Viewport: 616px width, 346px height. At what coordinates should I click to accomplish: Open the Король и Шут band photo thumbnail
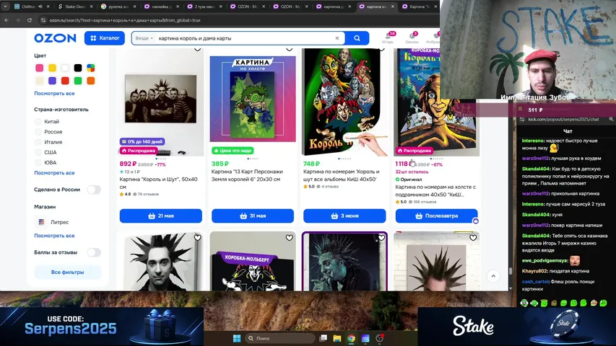tap(160, 102)
